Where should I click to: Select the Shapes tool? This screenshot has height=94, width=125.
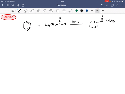click(x=39, y=11)
